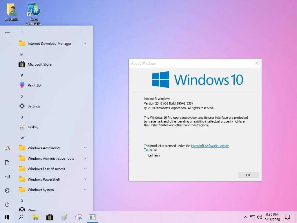The width and height of the screenshot is (297, 223).
Task: Open the Internet Download Manager folder
Action: click(53, 44)
